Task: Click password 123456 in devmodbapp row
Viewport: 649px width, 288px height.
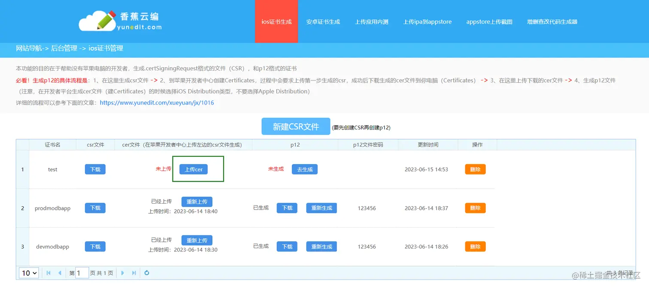Action: [x=367, y=246]
